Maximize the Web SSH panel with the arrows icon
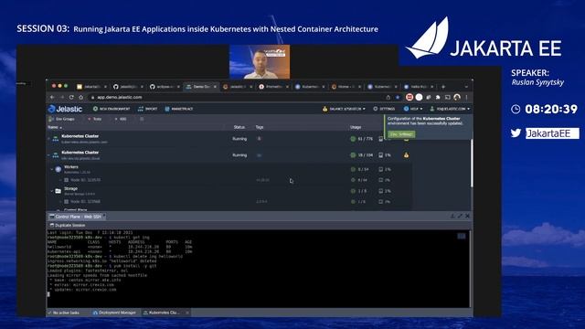 pyautogui.click(x=460, y=216)
